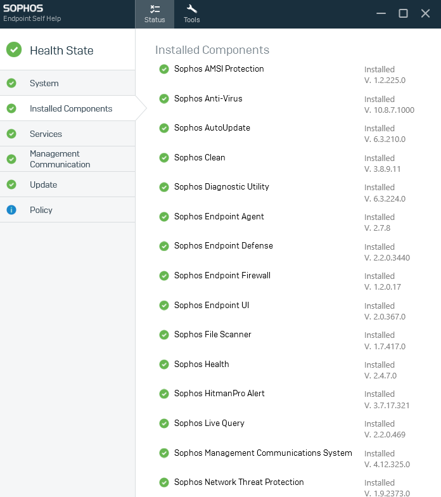Click status icon for Sophos Clean
441x497 pixels.
tap(164, 158)
